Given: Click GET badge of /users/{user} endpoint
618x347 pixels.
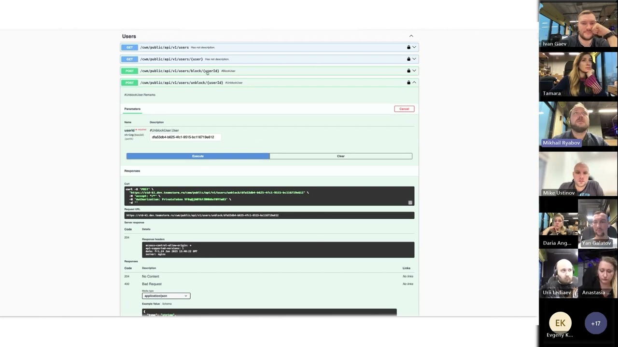Looking at the screenshot, I should click(x=129, y=59).
